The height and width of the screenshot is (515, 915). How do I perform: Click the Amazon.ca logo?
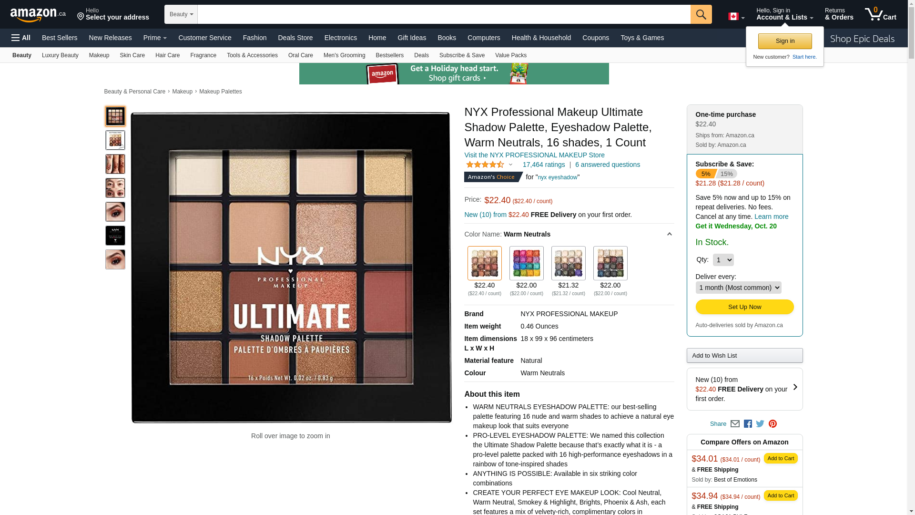coord(38,15)
